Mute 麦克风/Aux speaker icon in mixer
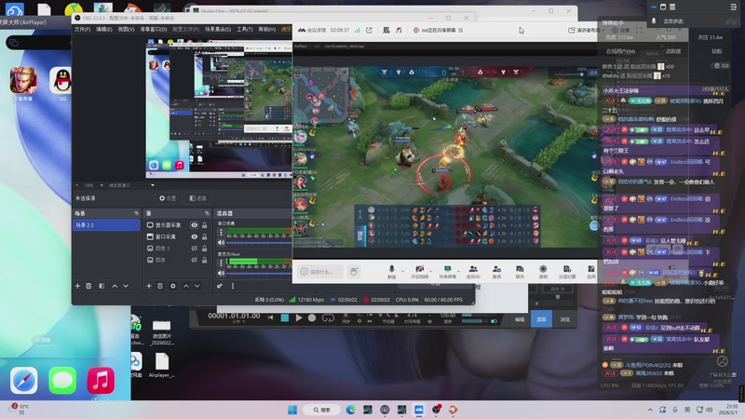This screenshot has width=745, height=419. point(221,273)
